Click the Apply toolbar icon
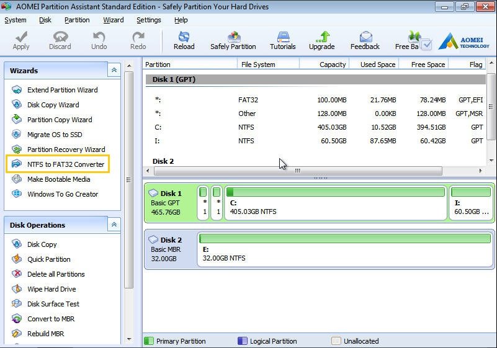497x348 pixels. [x=21, y=40]
